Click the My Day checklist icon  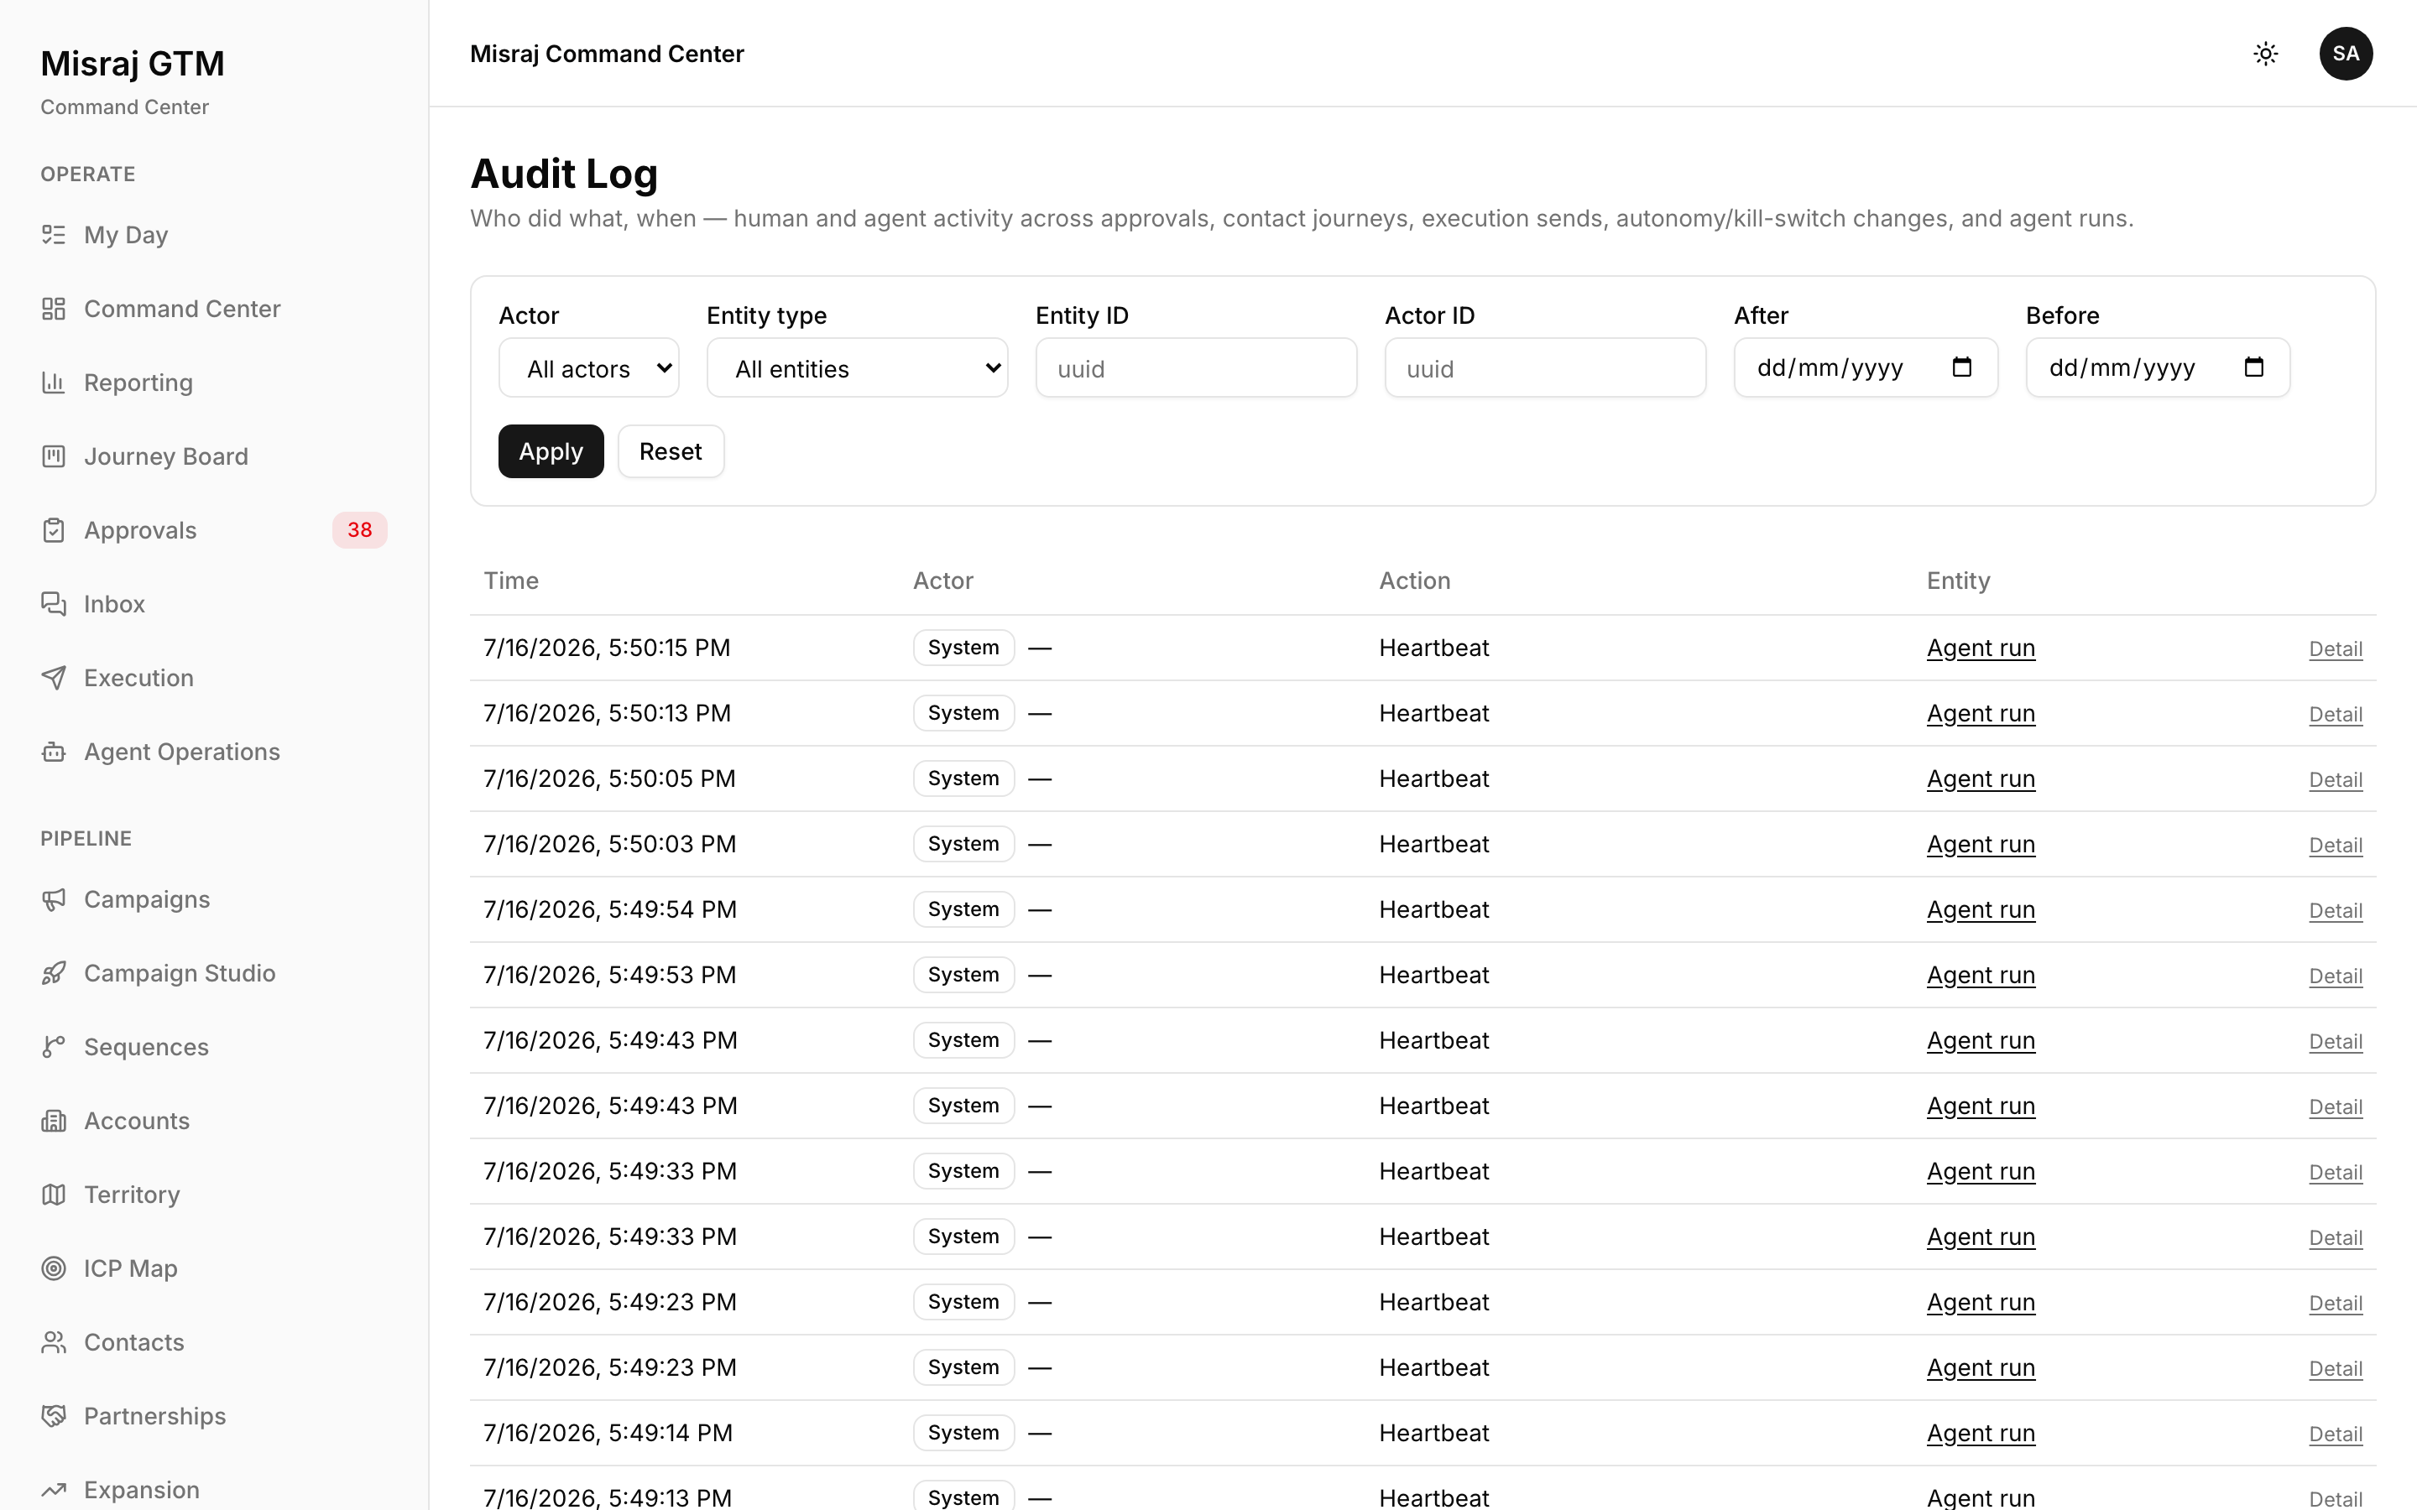click(x=54, y=235)
